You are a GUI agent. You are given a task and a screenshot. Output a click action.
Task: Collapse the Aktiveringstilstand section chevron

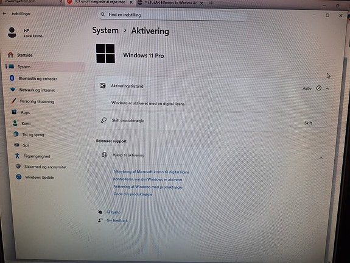tap(327, 88)
